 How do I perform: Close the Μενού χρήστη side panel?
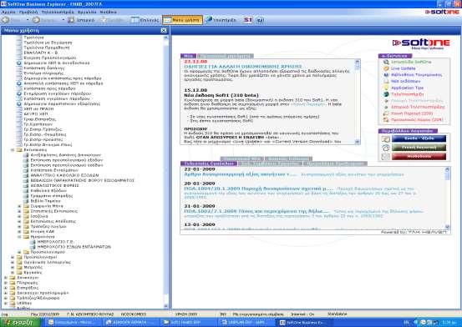(164, 30)
